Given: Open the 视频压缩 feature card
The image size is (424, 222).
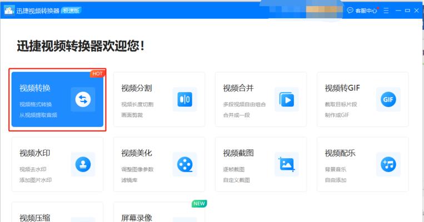Looking at the screenshot, I should point(57,212).
